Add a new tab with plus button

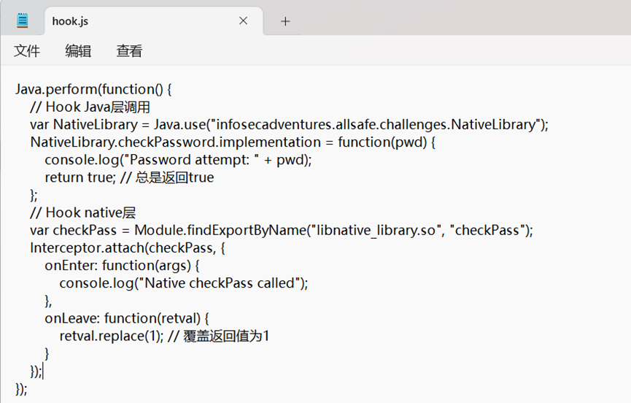coord(285,21)
